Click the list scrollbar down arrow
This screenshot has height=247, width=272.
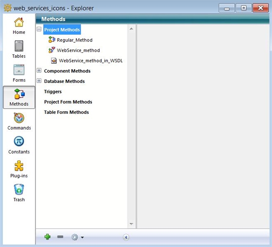point(131,224)
